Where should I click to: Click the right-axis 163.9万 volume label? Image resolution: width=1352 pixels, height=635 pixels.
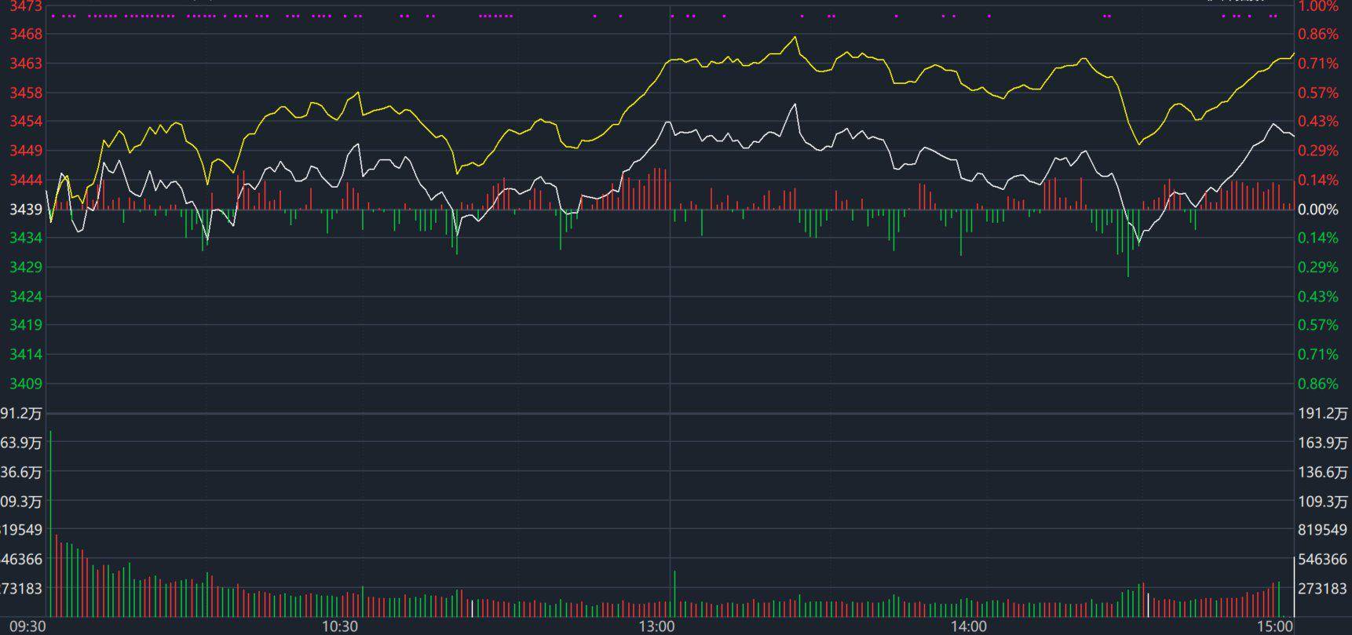coord(1323,443)
